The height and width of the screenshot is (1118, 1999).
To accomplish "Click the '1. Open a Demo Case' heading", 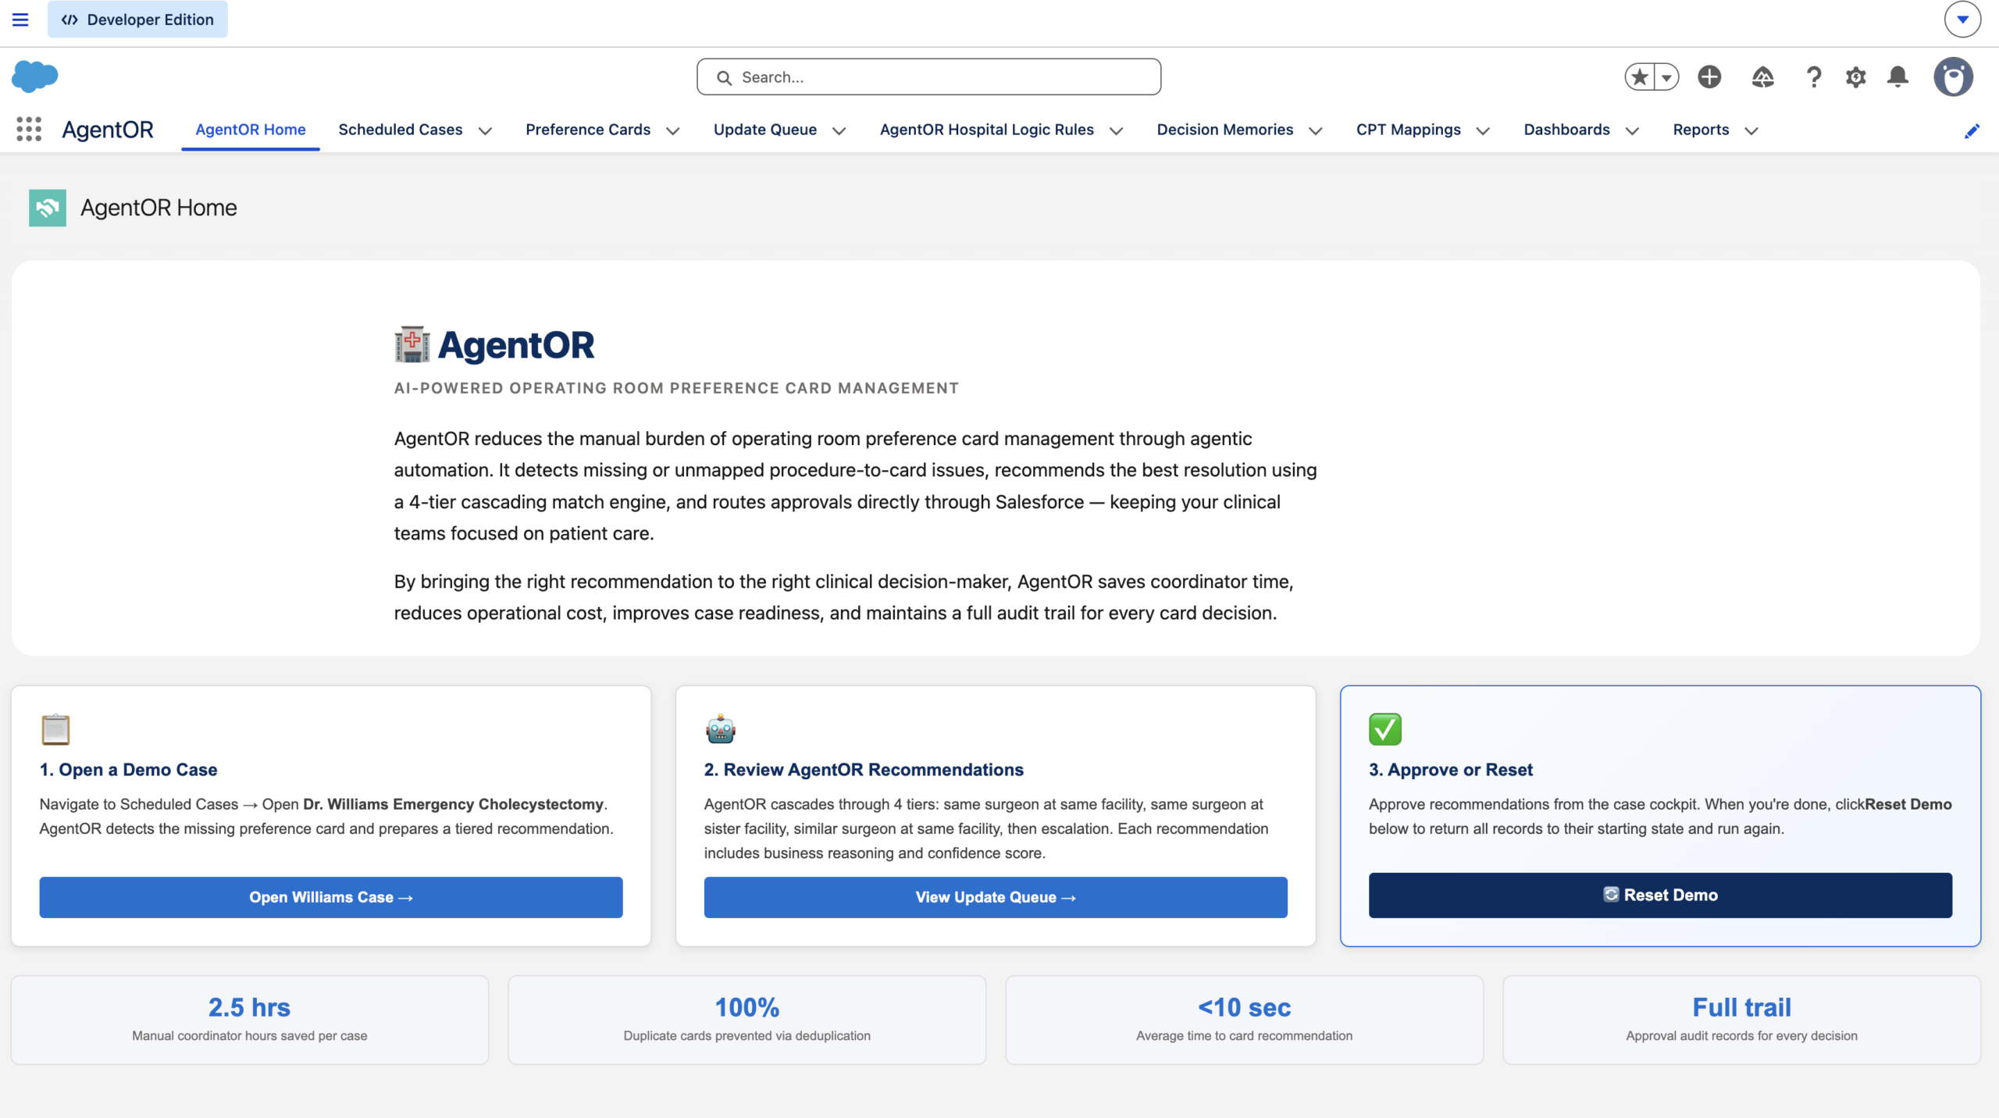I will coord(129,770).
